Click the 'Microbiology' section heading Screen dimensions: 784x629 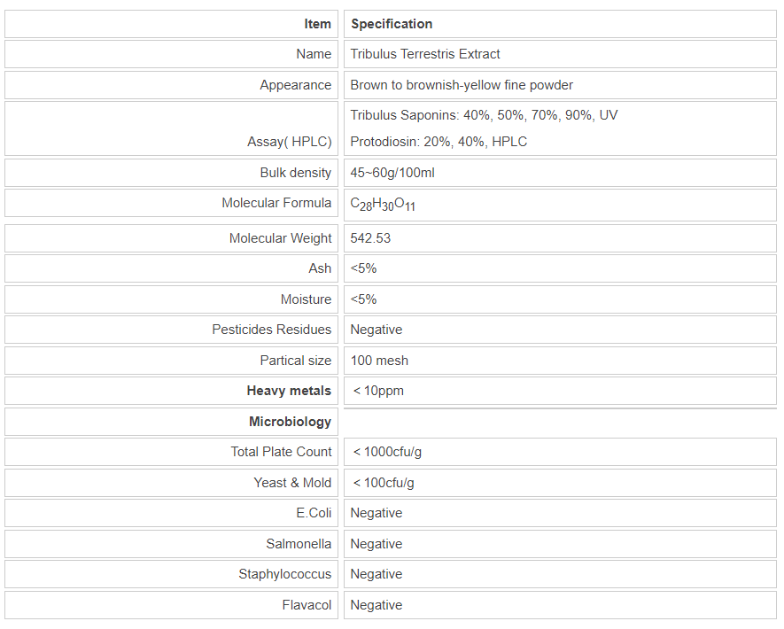click(x=290, y=422)
